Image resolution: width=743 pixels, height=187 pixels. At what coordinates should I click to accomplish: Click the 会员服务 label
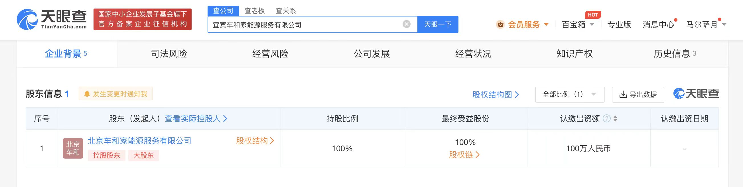[x=524, y=24]
